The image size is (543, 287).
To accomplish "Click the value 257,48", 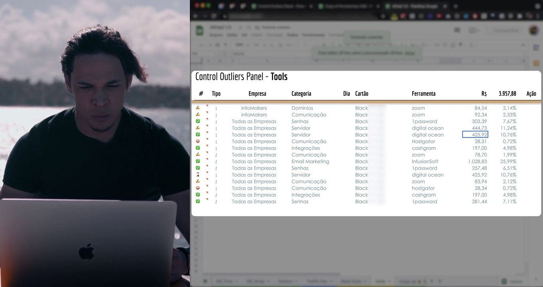I will (x=479, y=168).
